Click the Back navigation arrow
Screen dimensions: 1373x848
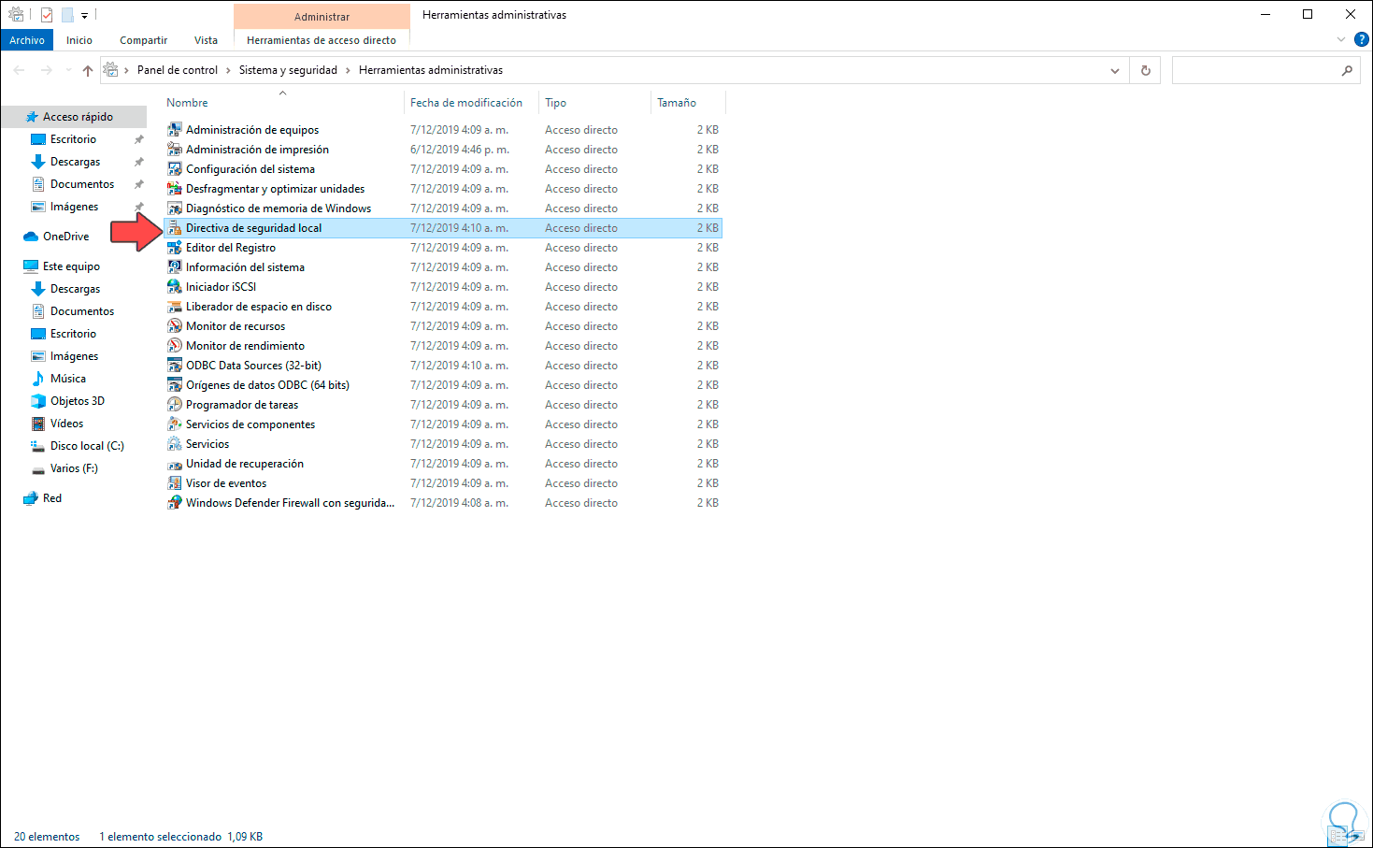tap(18, 69)
